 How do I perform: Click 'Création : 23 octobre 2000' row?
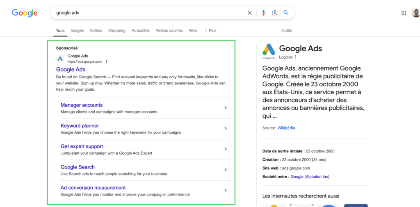[x=294, y=159]
